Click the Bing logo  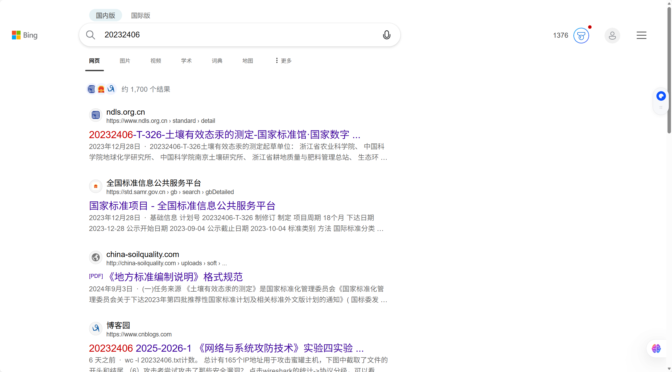[x=25, y=35]
